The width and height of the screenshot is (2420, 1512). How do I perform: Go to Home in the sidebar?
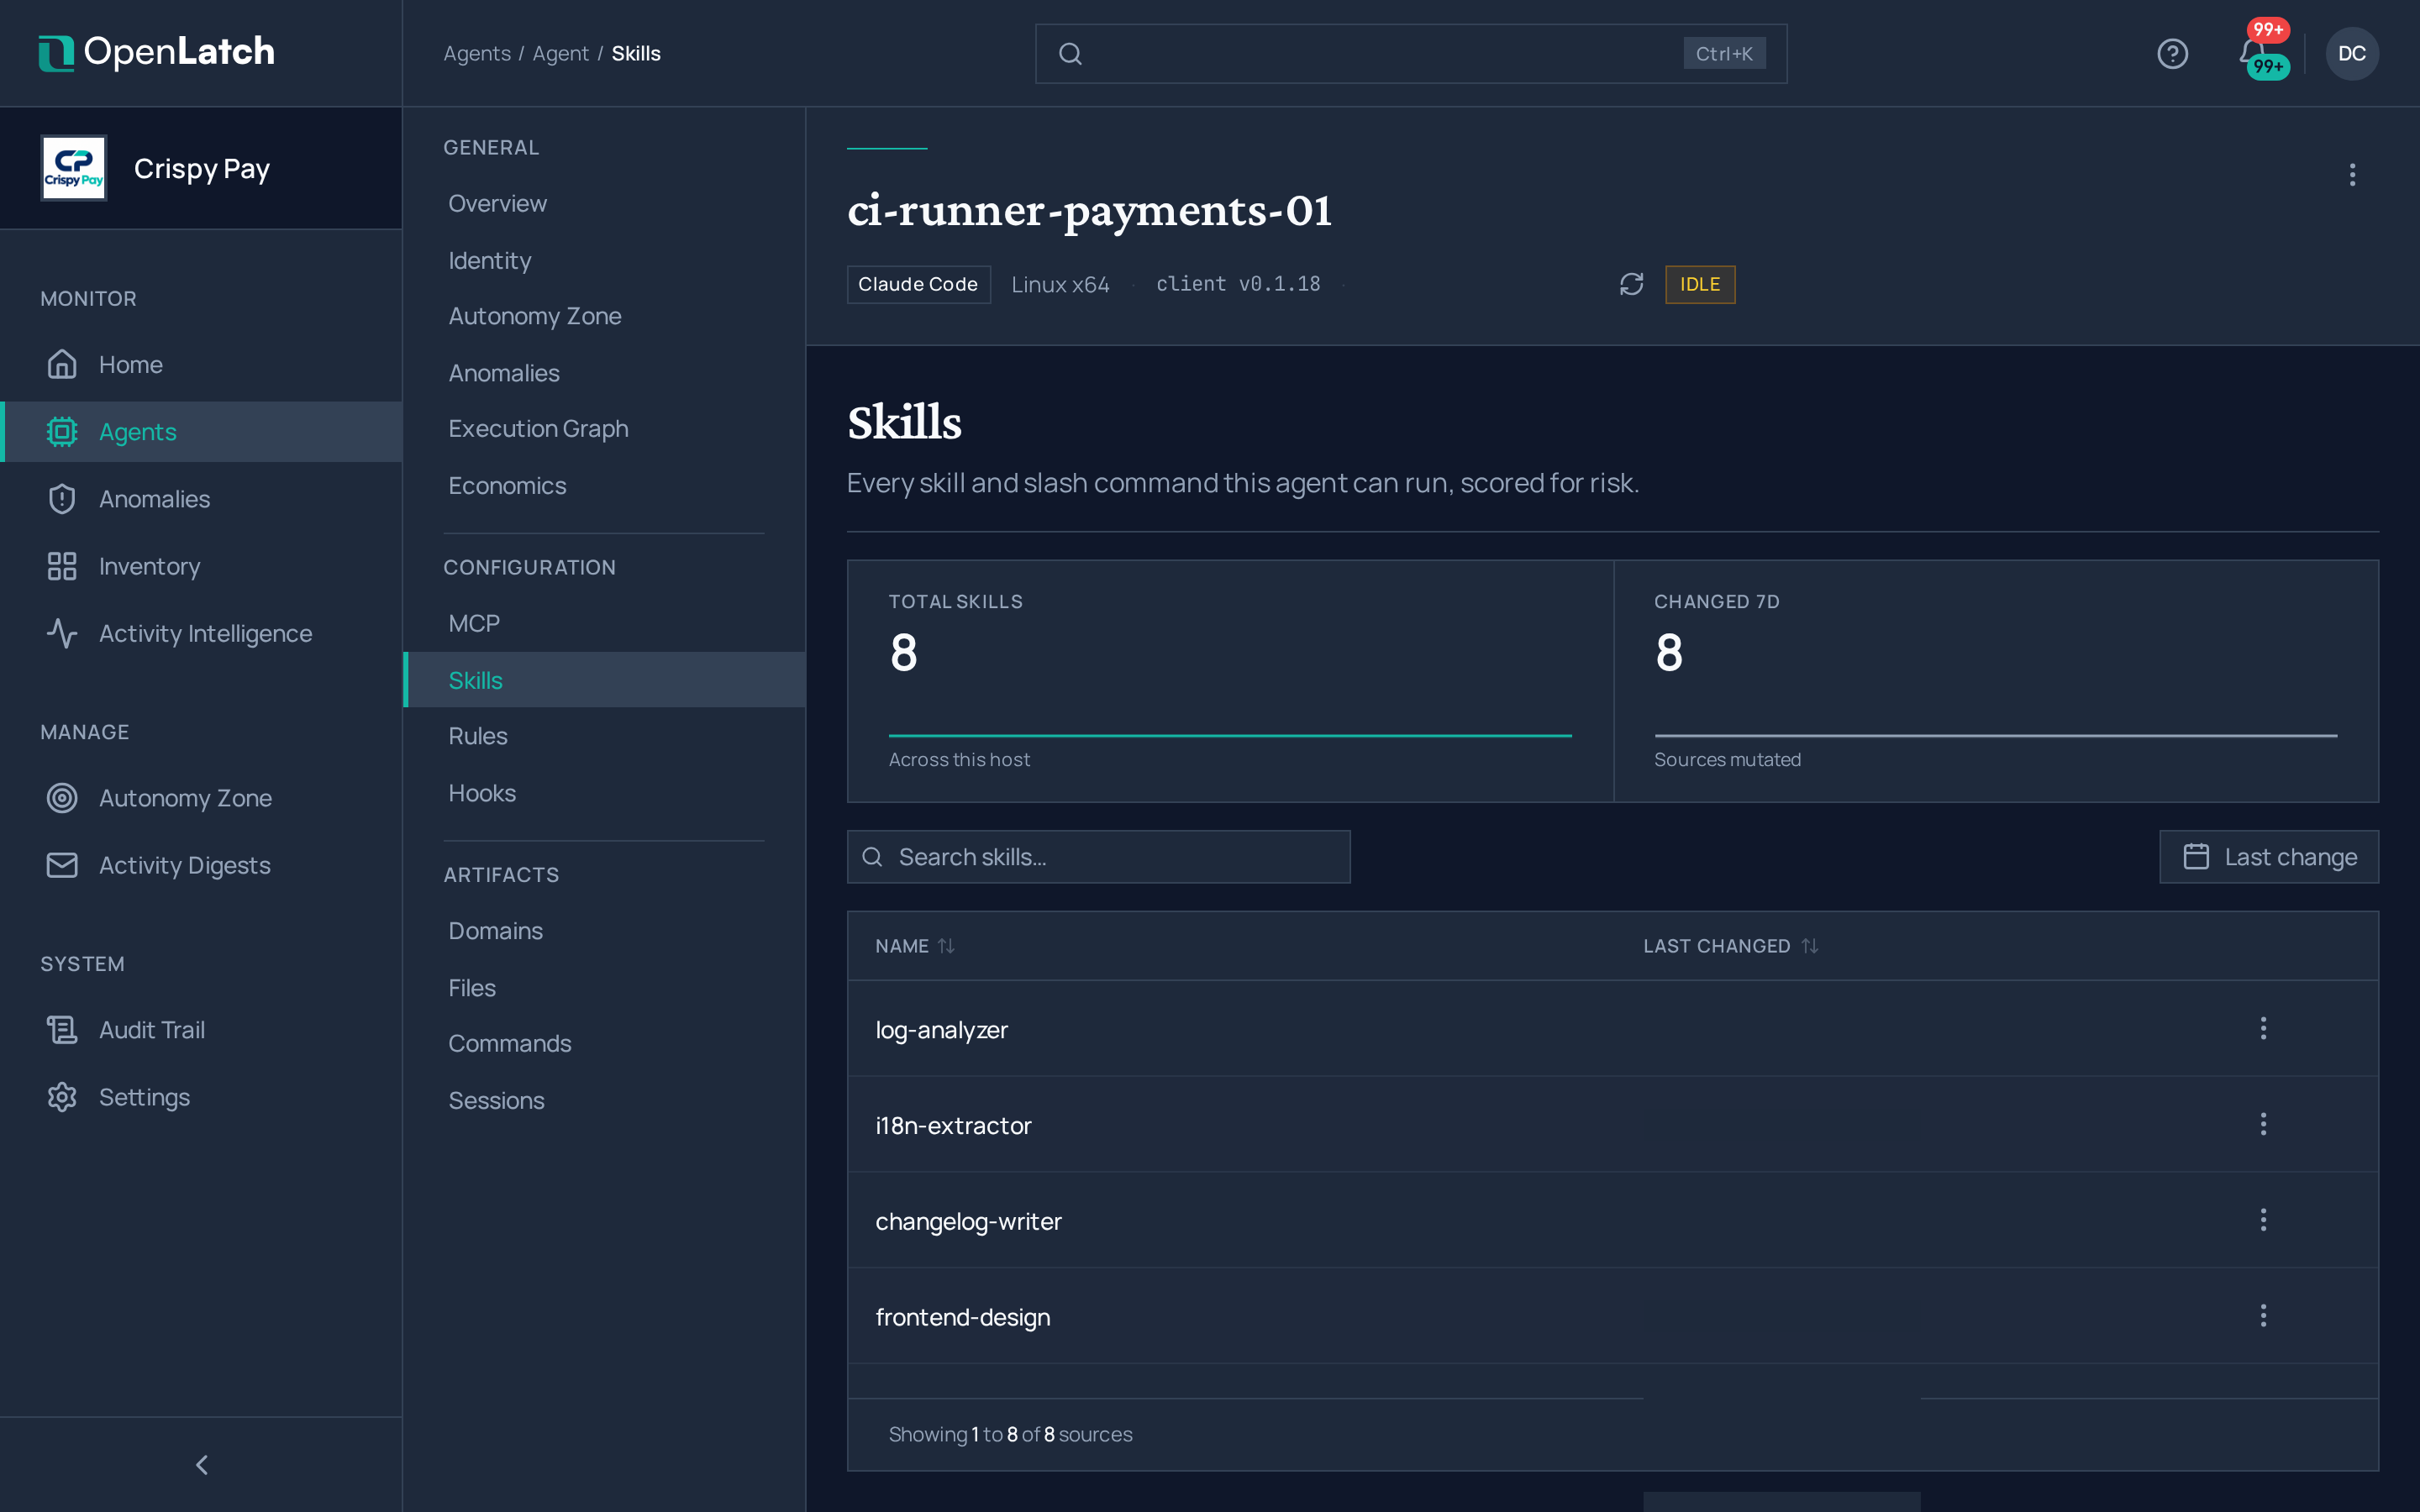click(201, 364)
